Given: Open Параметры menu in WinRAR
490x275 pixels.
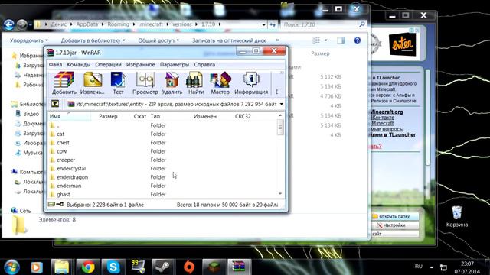Looking at the screenshot, I should [x=175, y=64].
